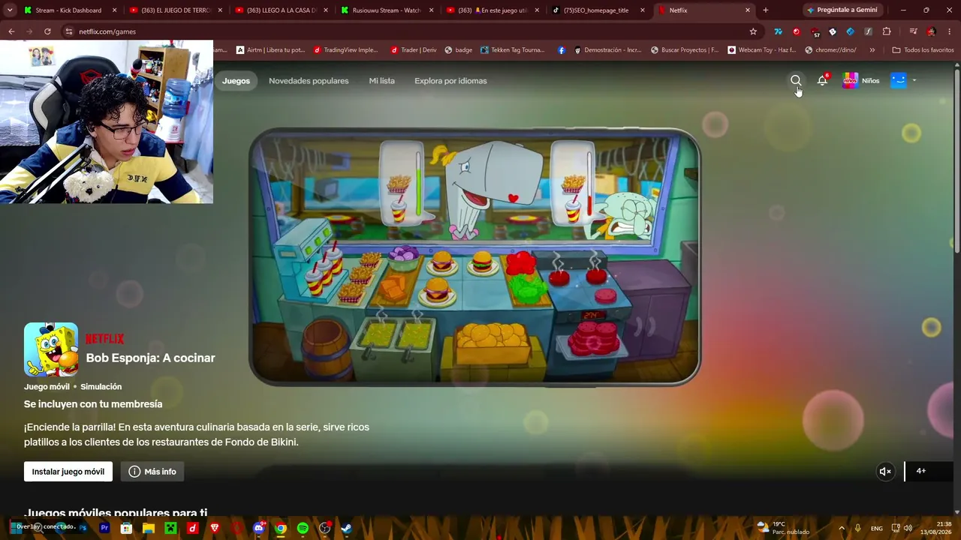Unmute the game trailer sound
961x540 pixels.
point(885,471)
